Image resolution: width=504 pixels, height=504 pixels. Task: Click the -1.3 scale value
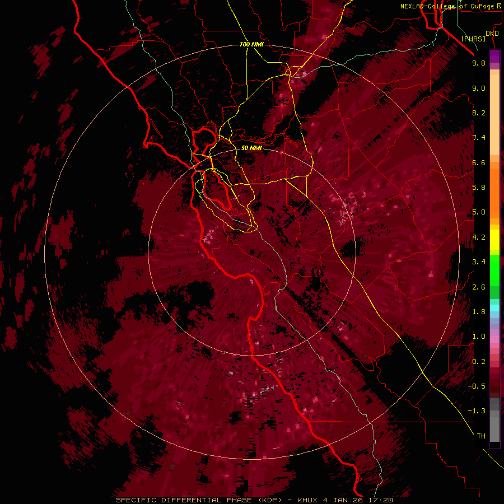477,411
